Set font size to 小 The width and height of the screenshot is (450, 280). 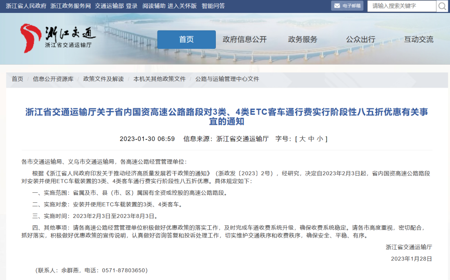[320, 139]
